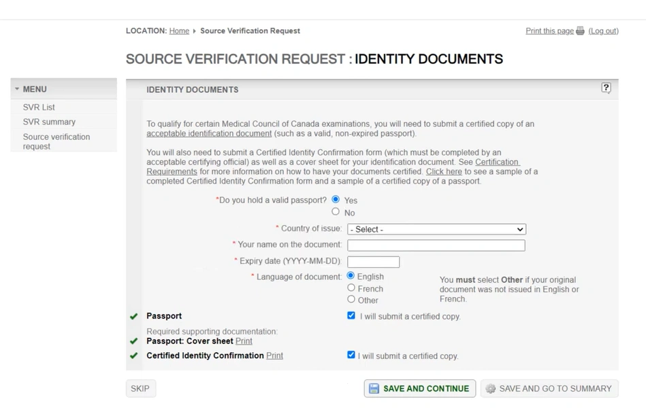Click the Log out link

[603, 31]
